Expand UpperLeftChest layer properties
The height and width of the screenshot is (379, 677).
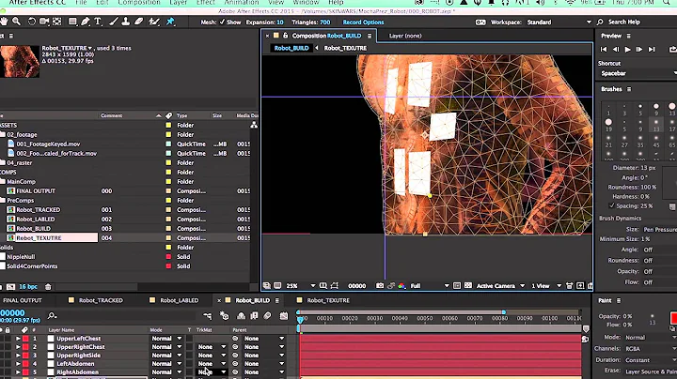(18, 339)
